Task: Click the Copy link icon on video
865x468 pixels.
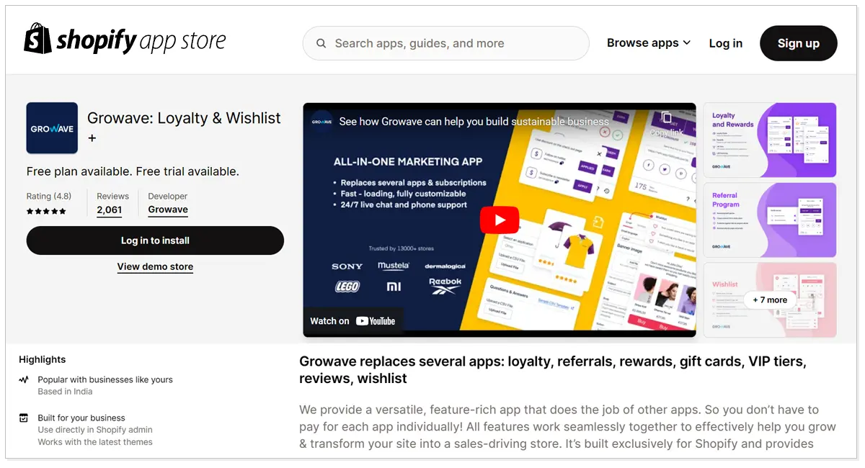Action: (666, 122)
